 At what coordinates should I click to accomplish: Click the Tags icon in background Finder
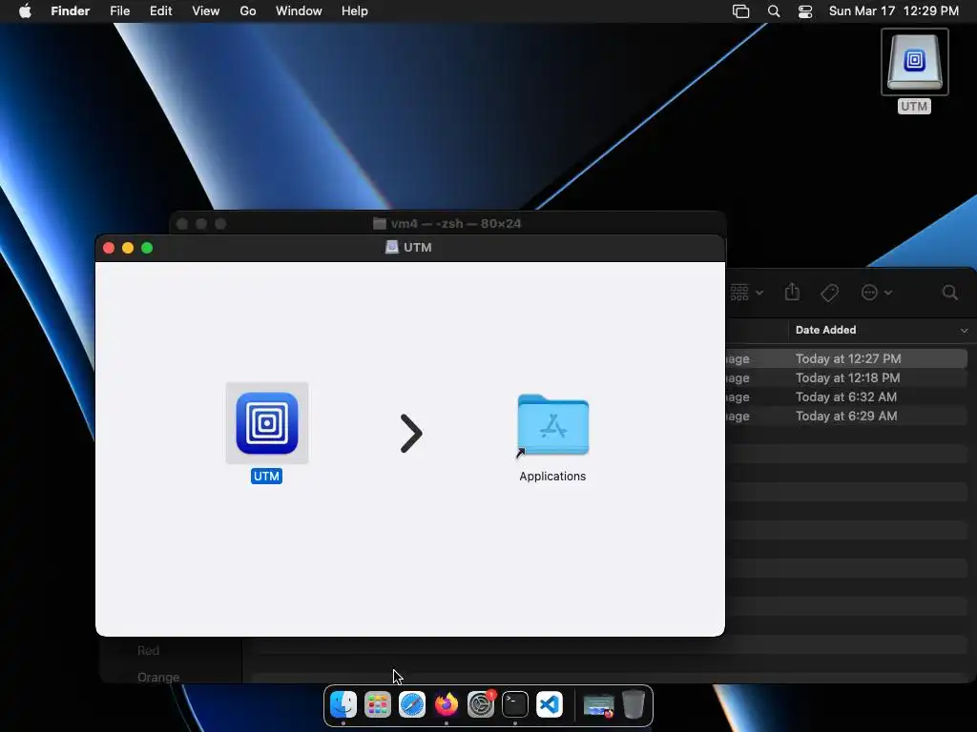click(829, 293)
